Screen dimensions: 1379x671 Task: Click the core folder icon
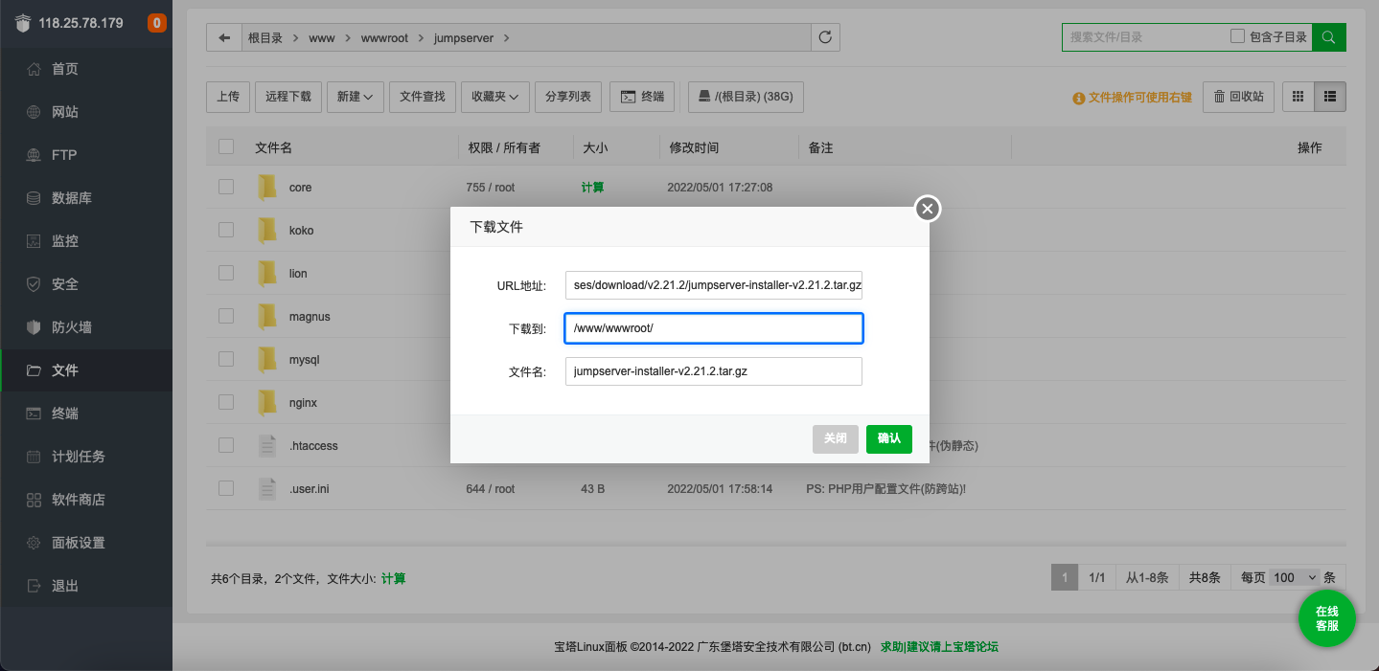[x=267, y=188]
